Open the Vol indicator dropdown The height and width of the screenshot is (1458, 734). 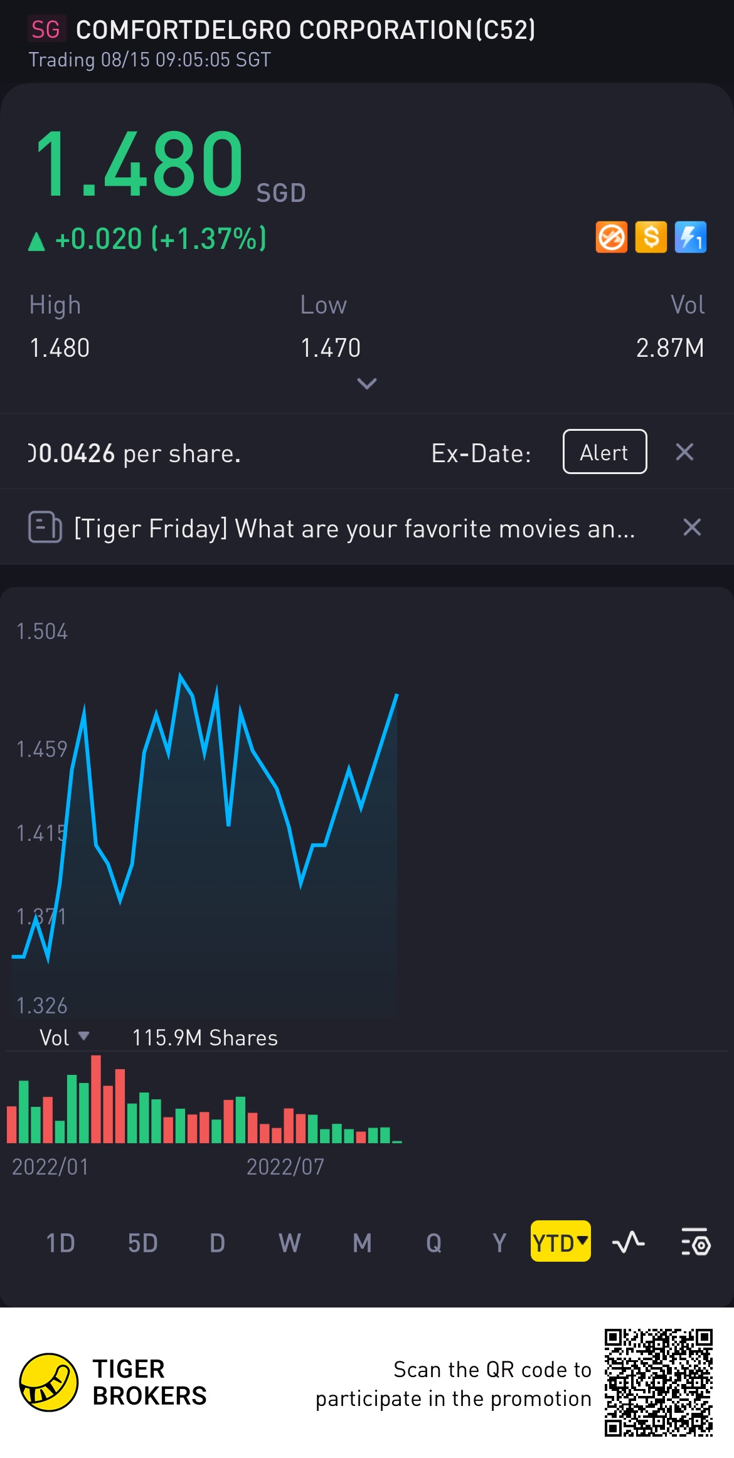point(64,1037)
